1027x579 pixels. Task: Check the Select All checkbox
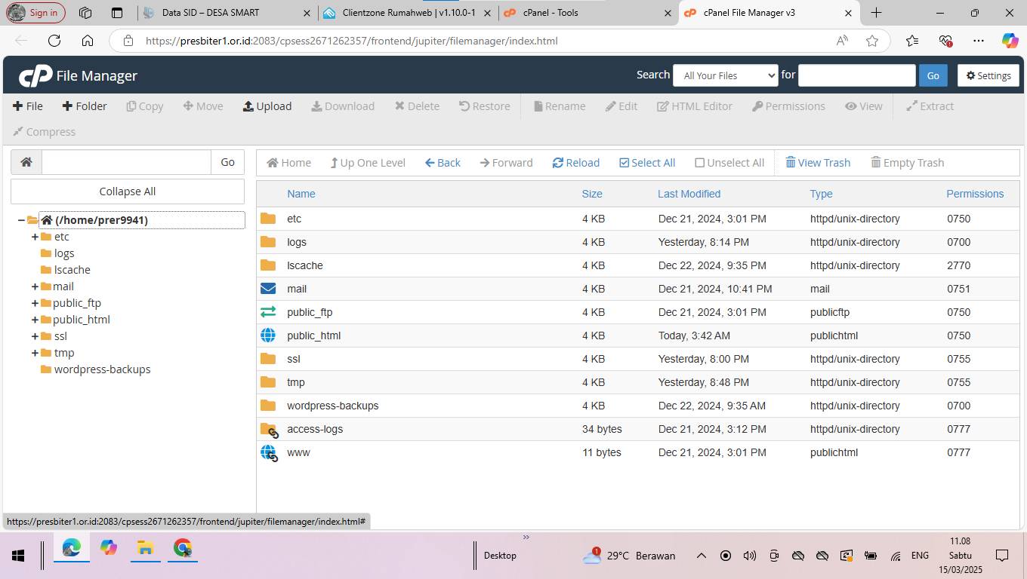[x=624, y=163]
